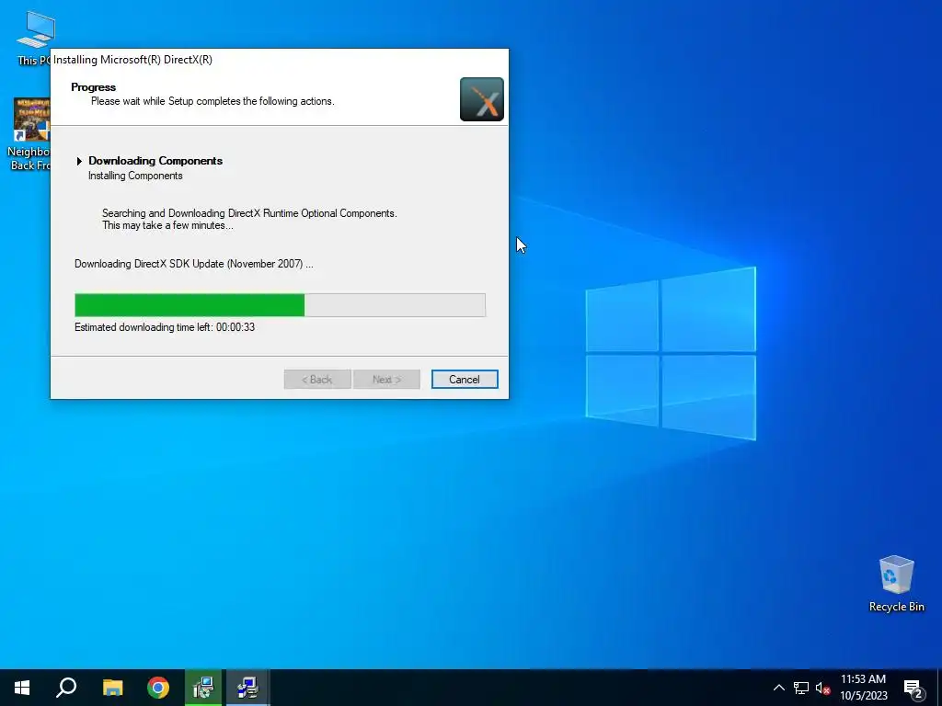
Task: Open File Explorer from the taskbar
Action: (x=112, y=688)
